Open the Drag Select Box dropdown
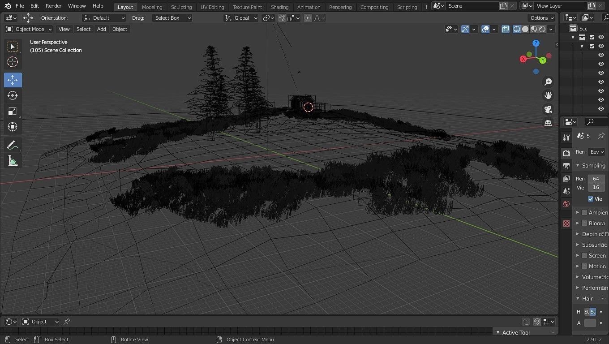 [x=172, y=18]
